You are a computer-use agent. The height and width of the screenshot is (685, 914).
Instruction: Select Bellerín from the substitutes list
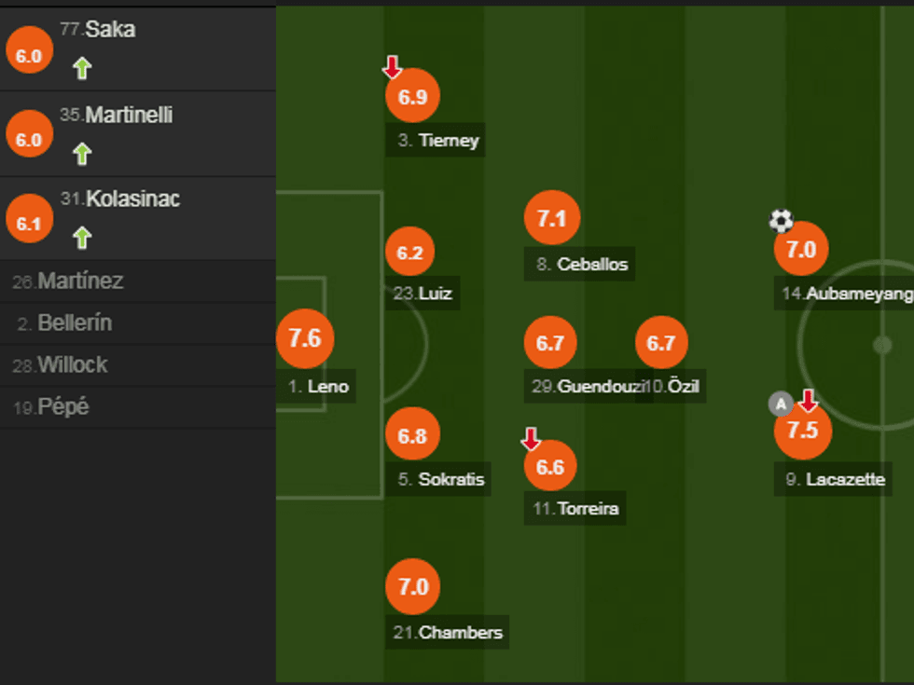click(x=75, y=323)
